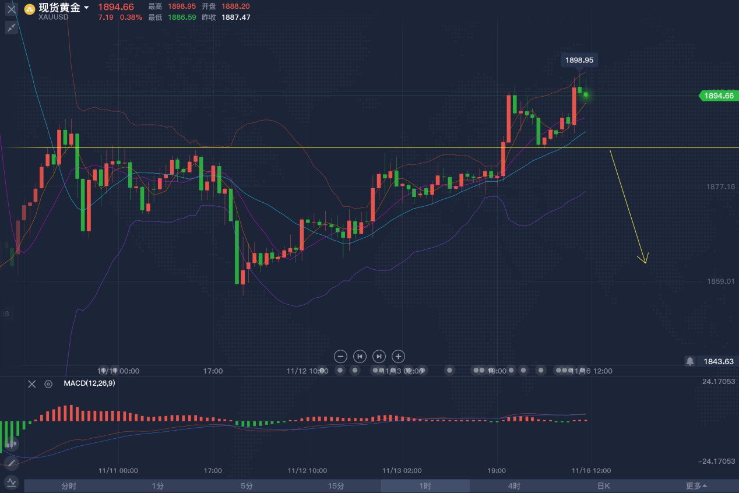
Task: Open MACD settings hexagon icon
Action: coord(48,383)
